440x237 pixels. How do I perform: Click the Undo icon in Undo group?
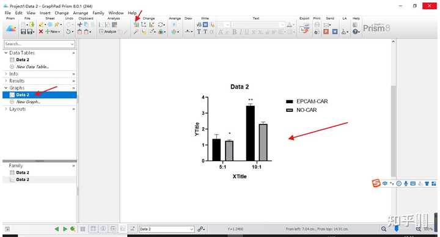click(x=68, y=32)
